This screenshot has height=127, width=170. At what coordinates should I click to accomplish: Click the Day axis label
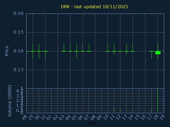tap(92, 123)
